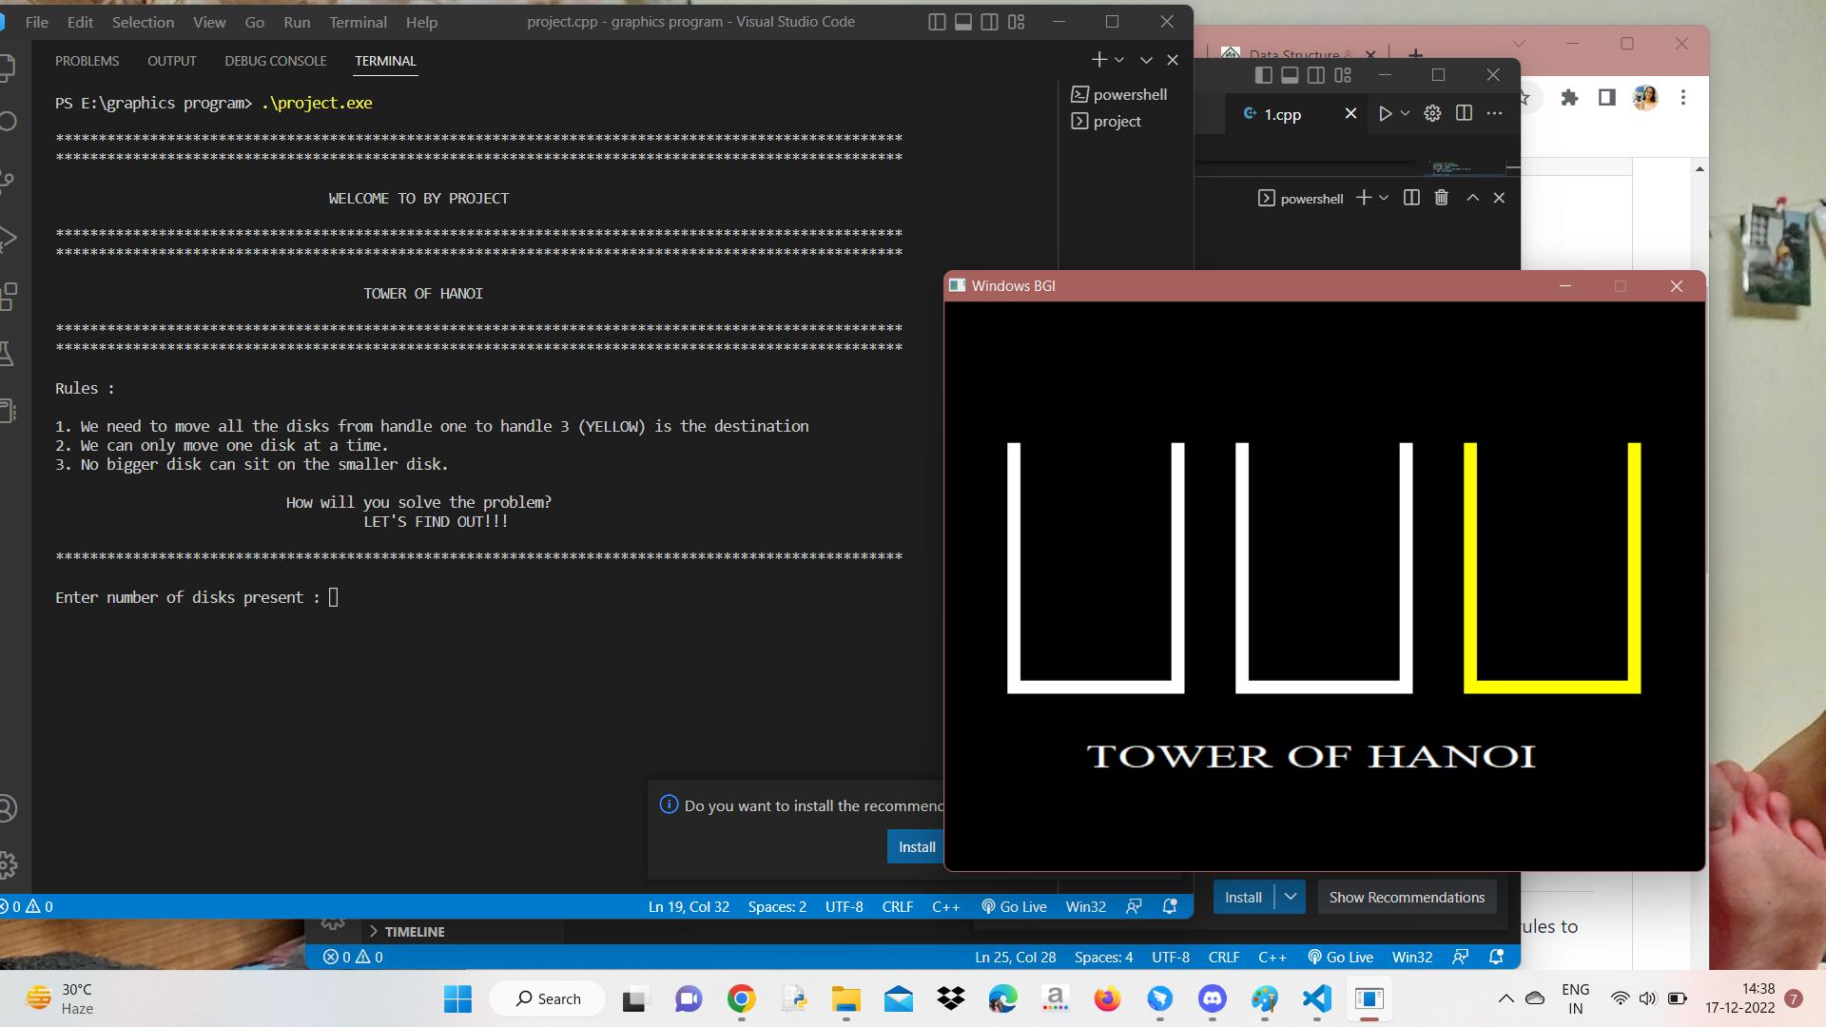Toggle the secondary side bar
The width and height of the screenshot is (1826, 1027).
point(989,21)
